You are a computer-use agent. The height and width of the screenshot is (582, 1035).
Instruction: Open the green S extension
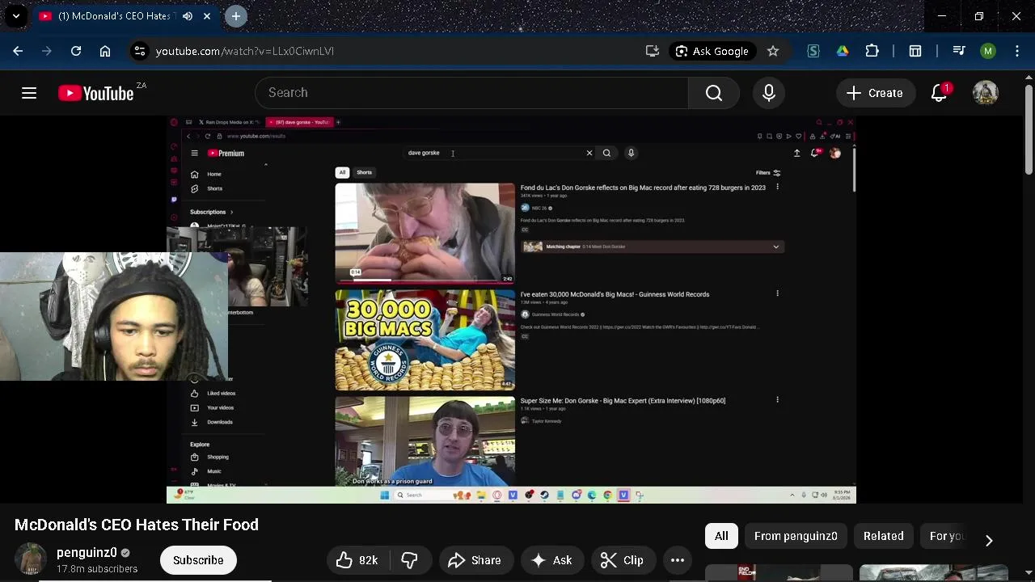[x=813, y=51]
